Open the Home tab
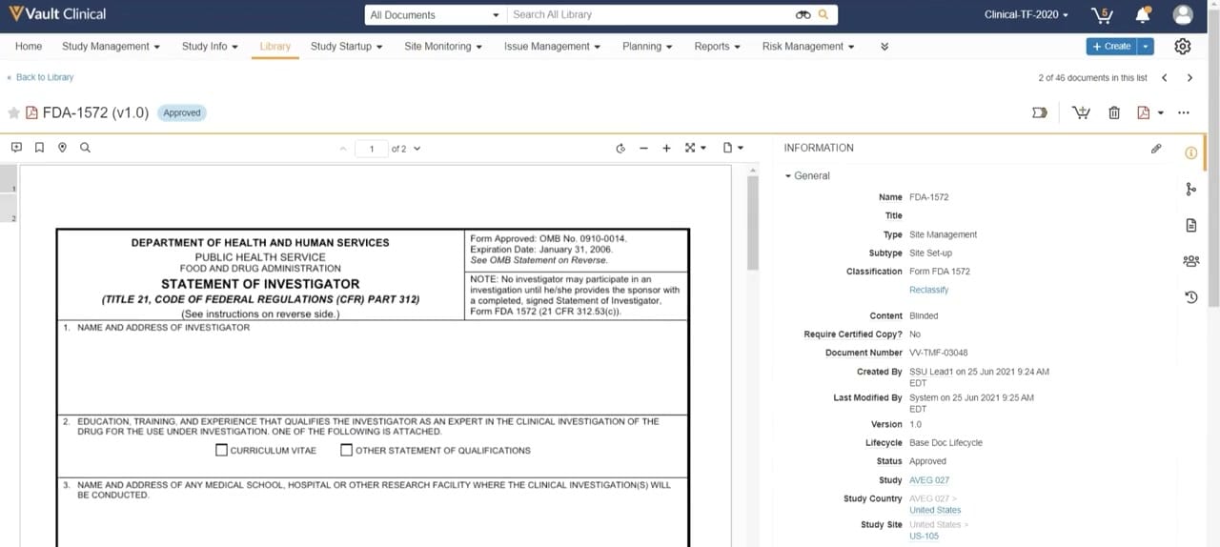The image size is (1220, 547). click(29, 46)
